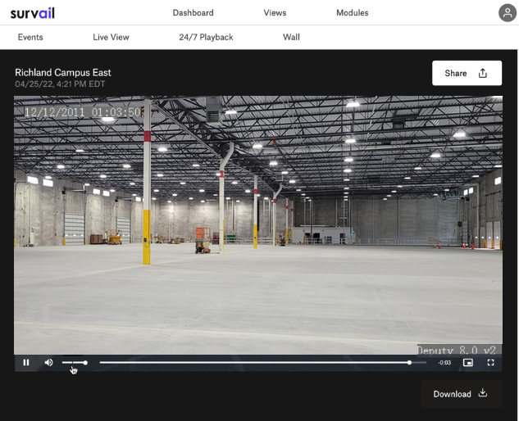Open the user profile avatar

[508, 13]
